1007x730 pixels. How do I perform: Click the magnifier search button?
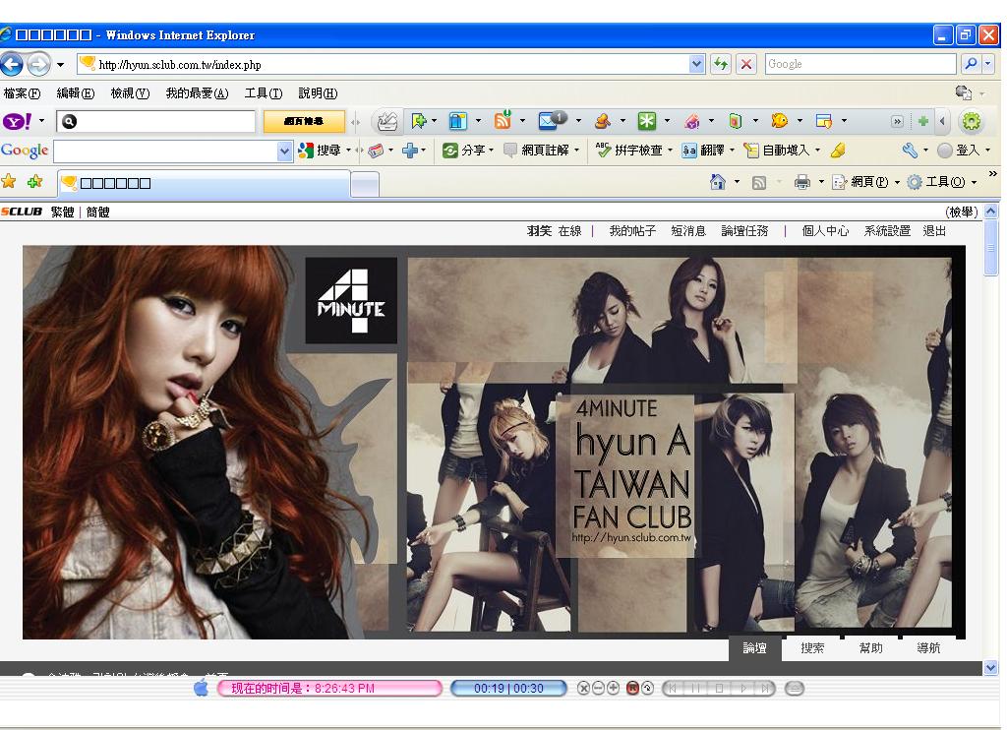tap(971, 64)
